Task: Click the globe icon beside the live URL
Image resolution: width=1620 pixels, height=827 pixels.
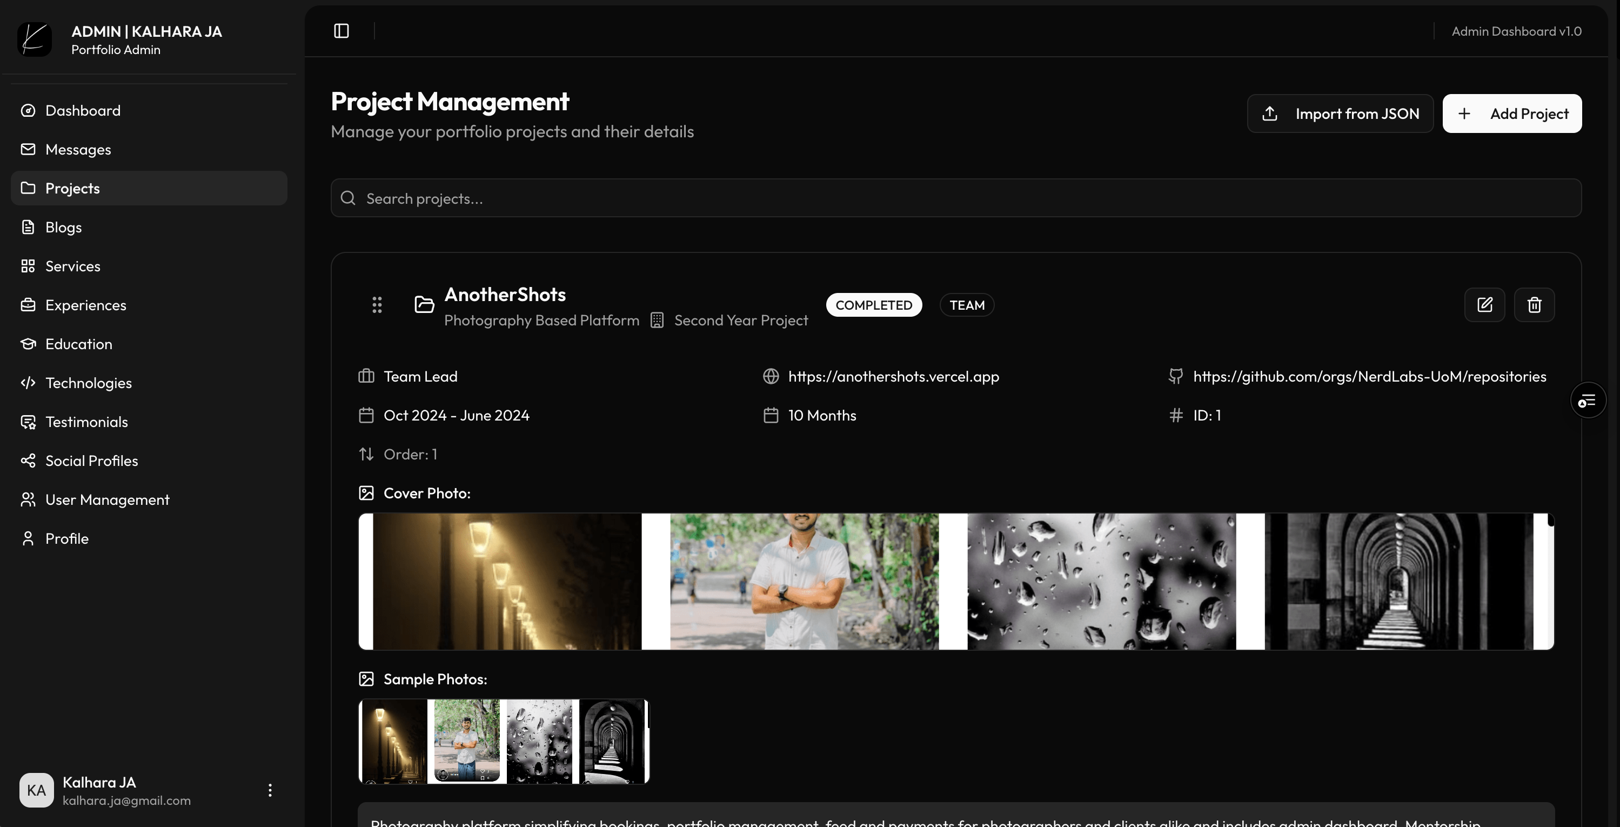Action: [x=771, y=376]
